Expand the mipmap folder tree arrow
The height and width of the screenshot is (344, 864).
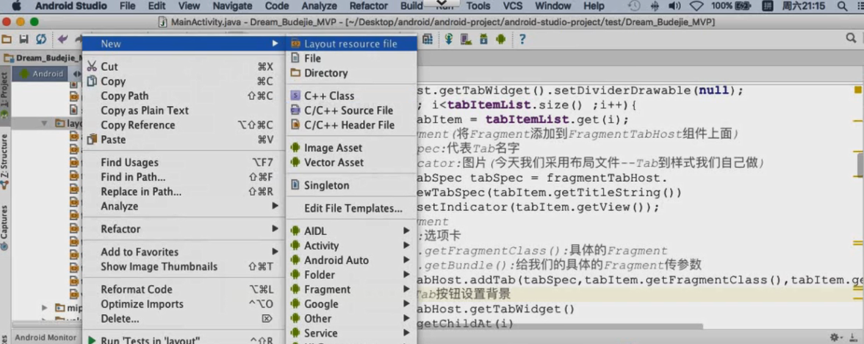(44, 308)
